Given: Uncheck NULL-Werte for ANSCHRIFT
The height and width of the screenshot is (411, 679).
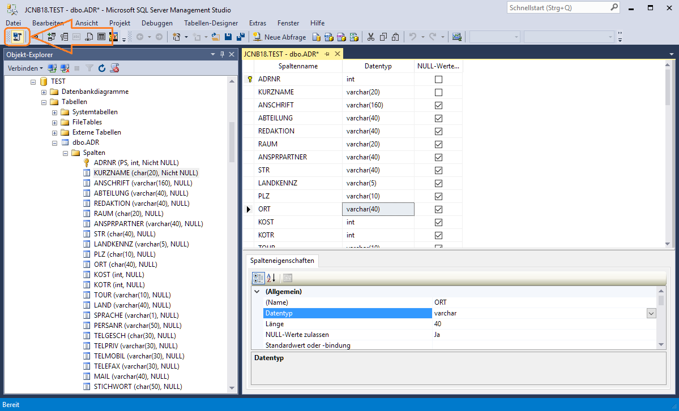Looking at the screenshot, I should (x=438, y=106).
